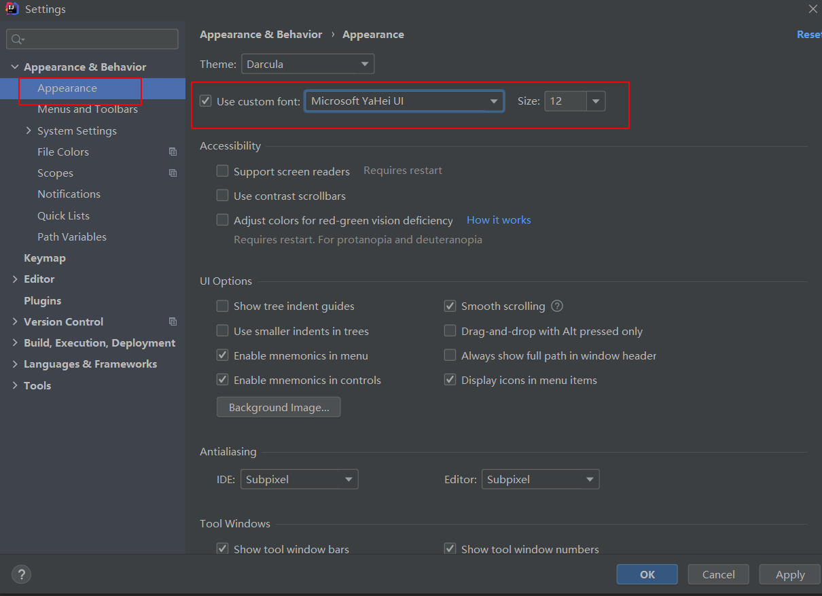The height and width of the screenshot is (596, 822).
Task: Uncheck Show tool window numbers
Action: click(450, 548)
